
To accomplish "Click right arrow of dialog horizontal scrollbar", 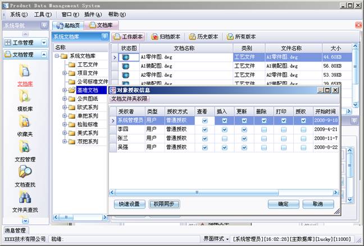I will [335, 192].
